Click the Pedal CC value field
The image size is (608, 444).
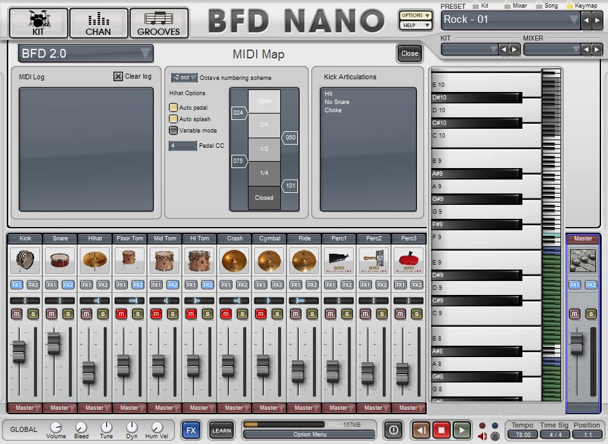pyautogui.click(x=182, y=146)
